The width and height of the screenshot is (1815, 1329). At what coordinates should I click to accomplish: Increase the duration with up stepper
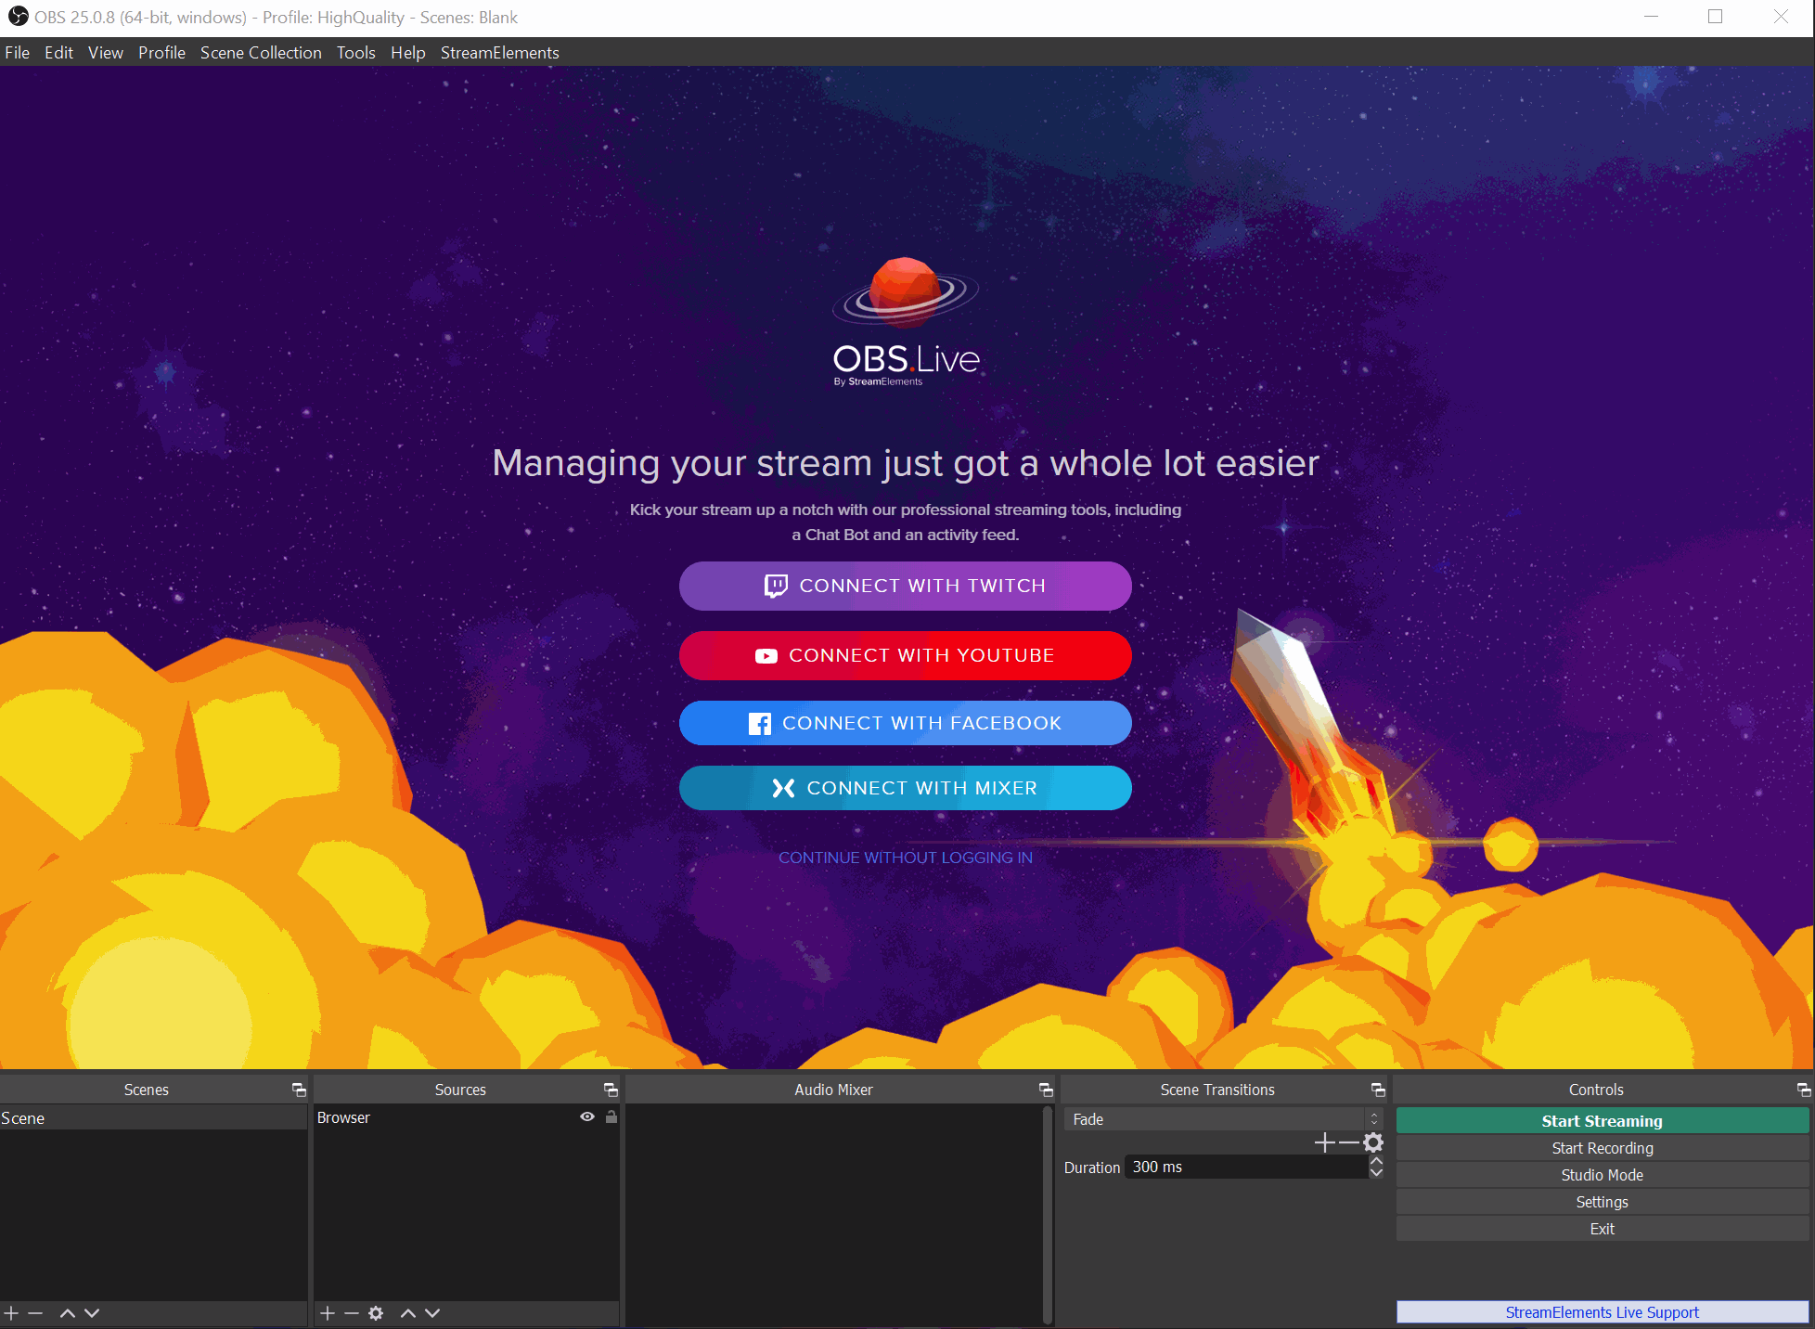(1376, 1161)
